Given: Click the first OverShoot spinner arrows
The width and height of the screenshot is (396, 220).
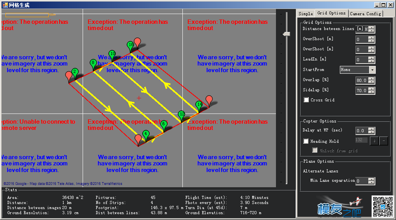Looking at the screenshot, I should point(371,39).
